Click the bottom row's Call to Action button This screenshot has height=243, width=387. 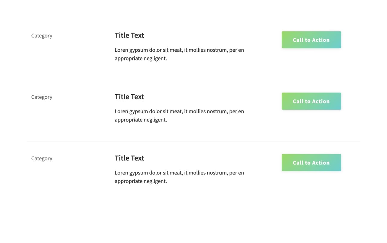pyautogui.click(x=311, y=163)
